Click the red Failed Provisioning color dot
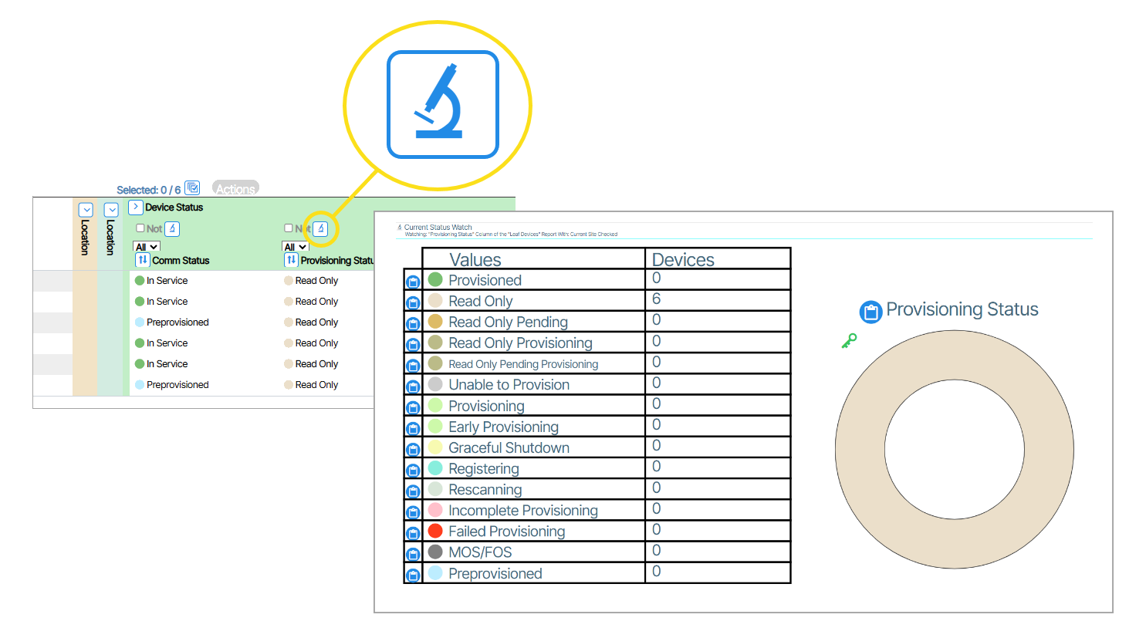1146x638 pixels. click(435, 531)
